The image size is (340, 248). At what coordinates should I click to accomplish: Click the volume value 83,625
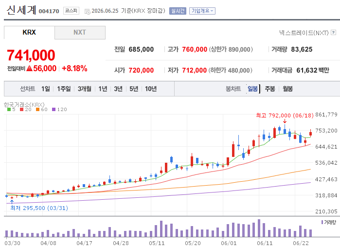[302, 50]
